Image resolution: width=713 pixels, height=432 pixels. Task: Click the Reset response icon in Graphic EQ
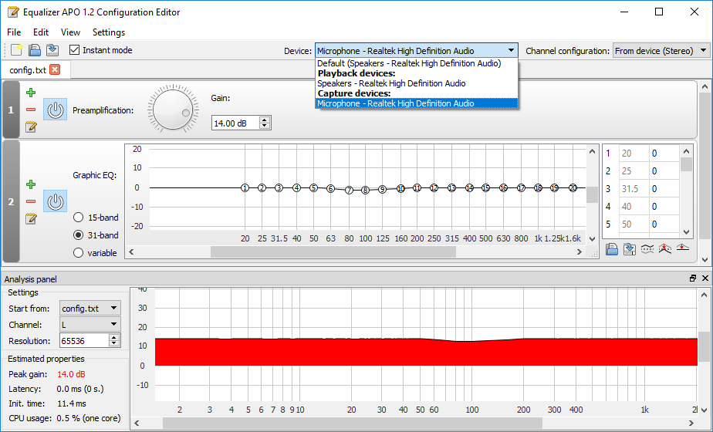(x=683, y=248)
